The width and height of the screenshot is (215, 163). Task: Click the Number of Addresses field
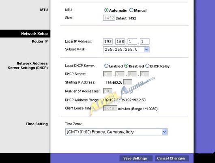click(x=107, y=91)
